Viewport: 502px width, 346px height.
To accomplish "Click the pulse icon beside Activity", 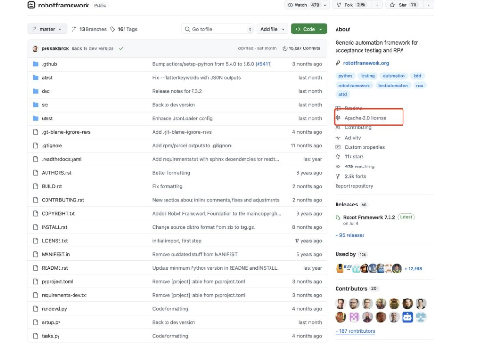I will click(x=337, y=138).
